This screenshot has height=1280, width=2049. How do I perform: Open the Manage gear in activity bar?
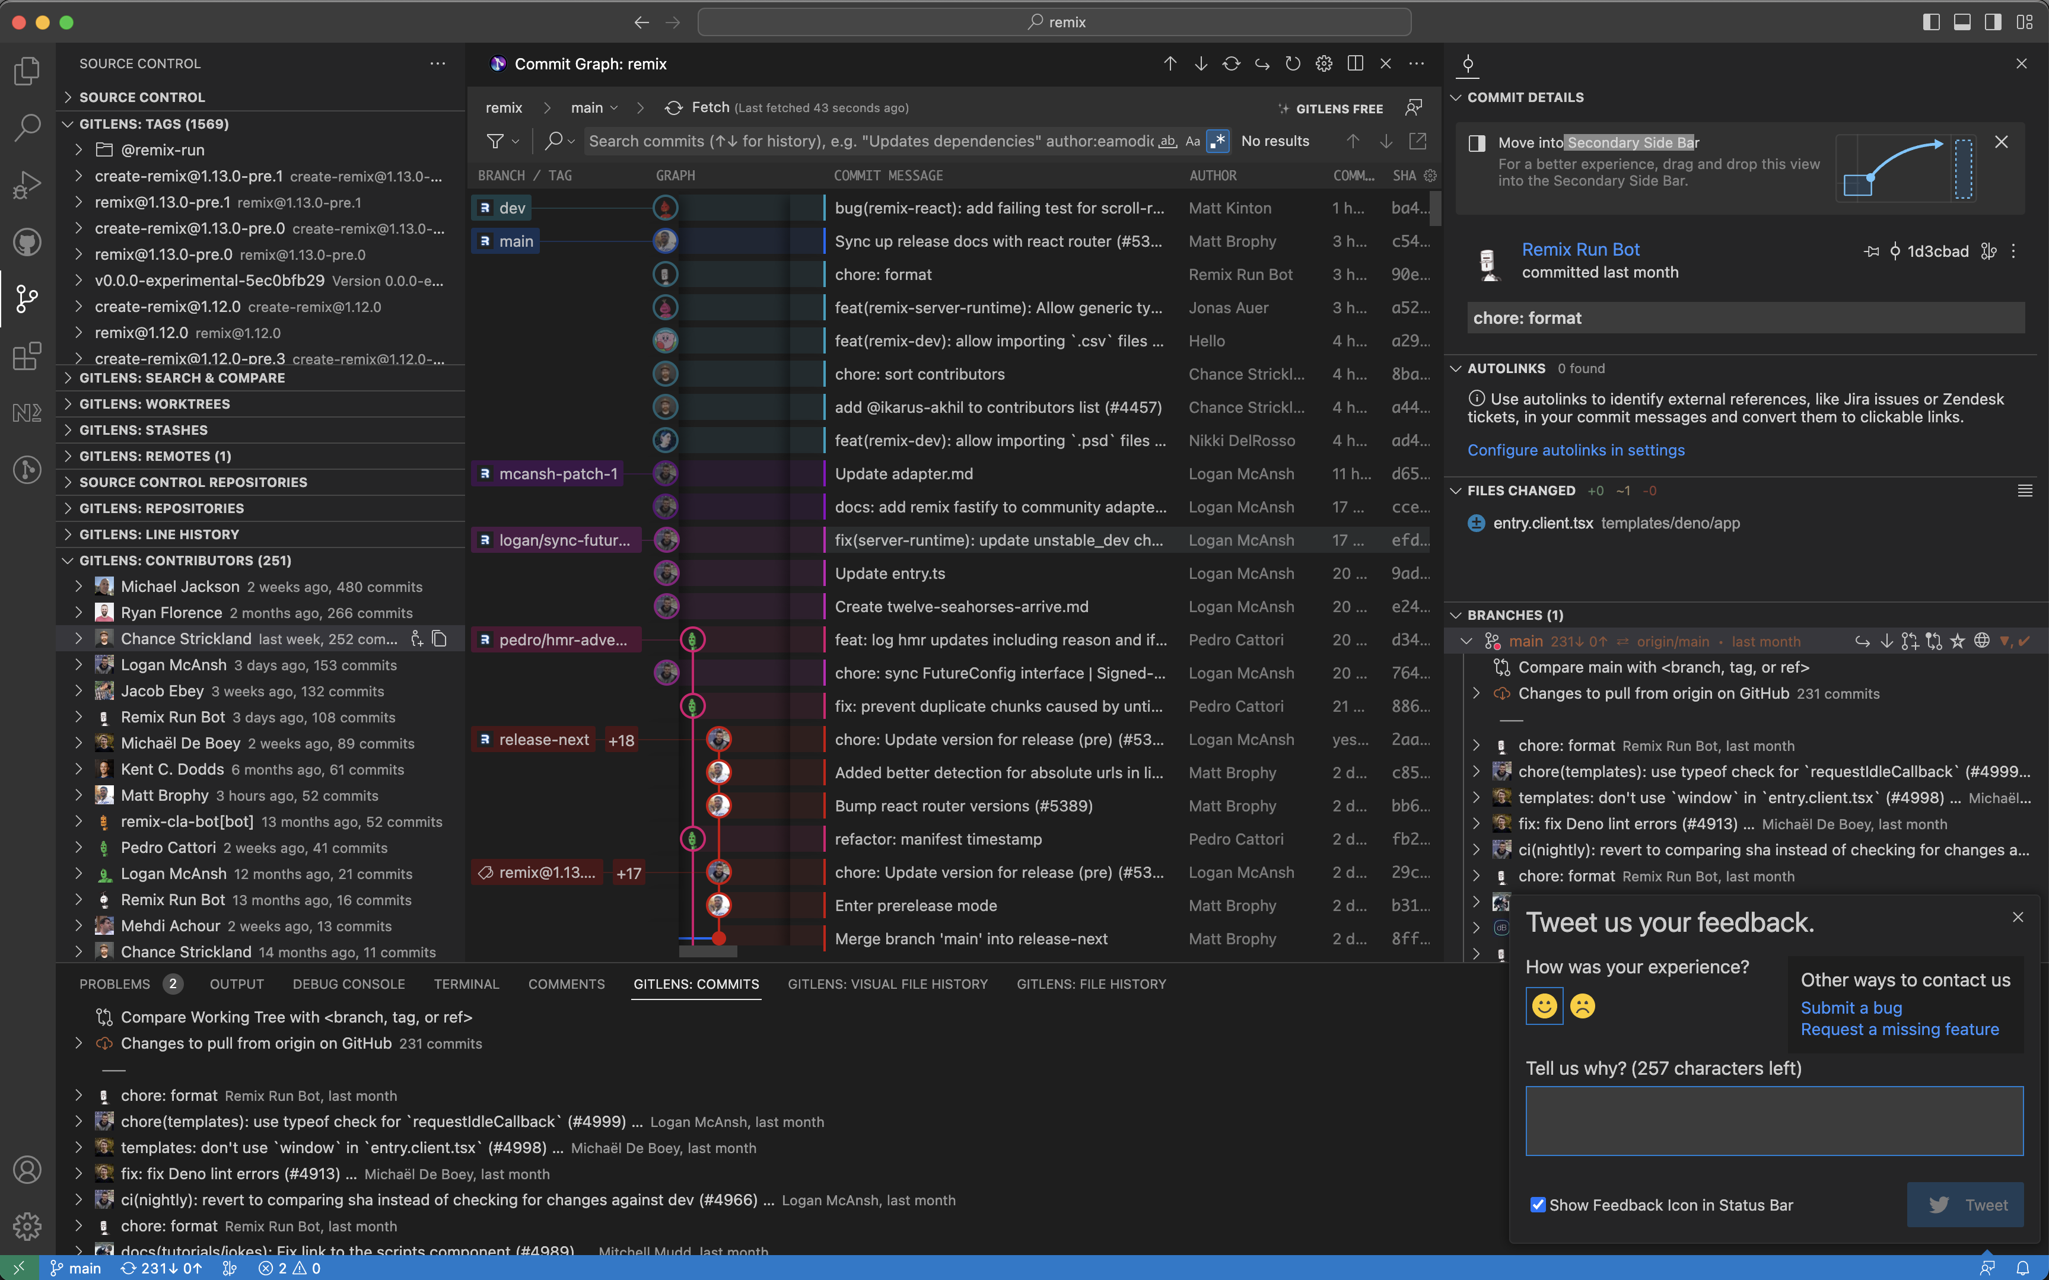coord(27,1226)
